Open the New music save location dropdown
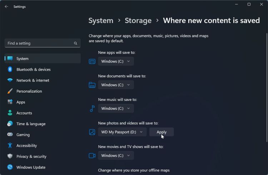 click(x=116, y=108)
